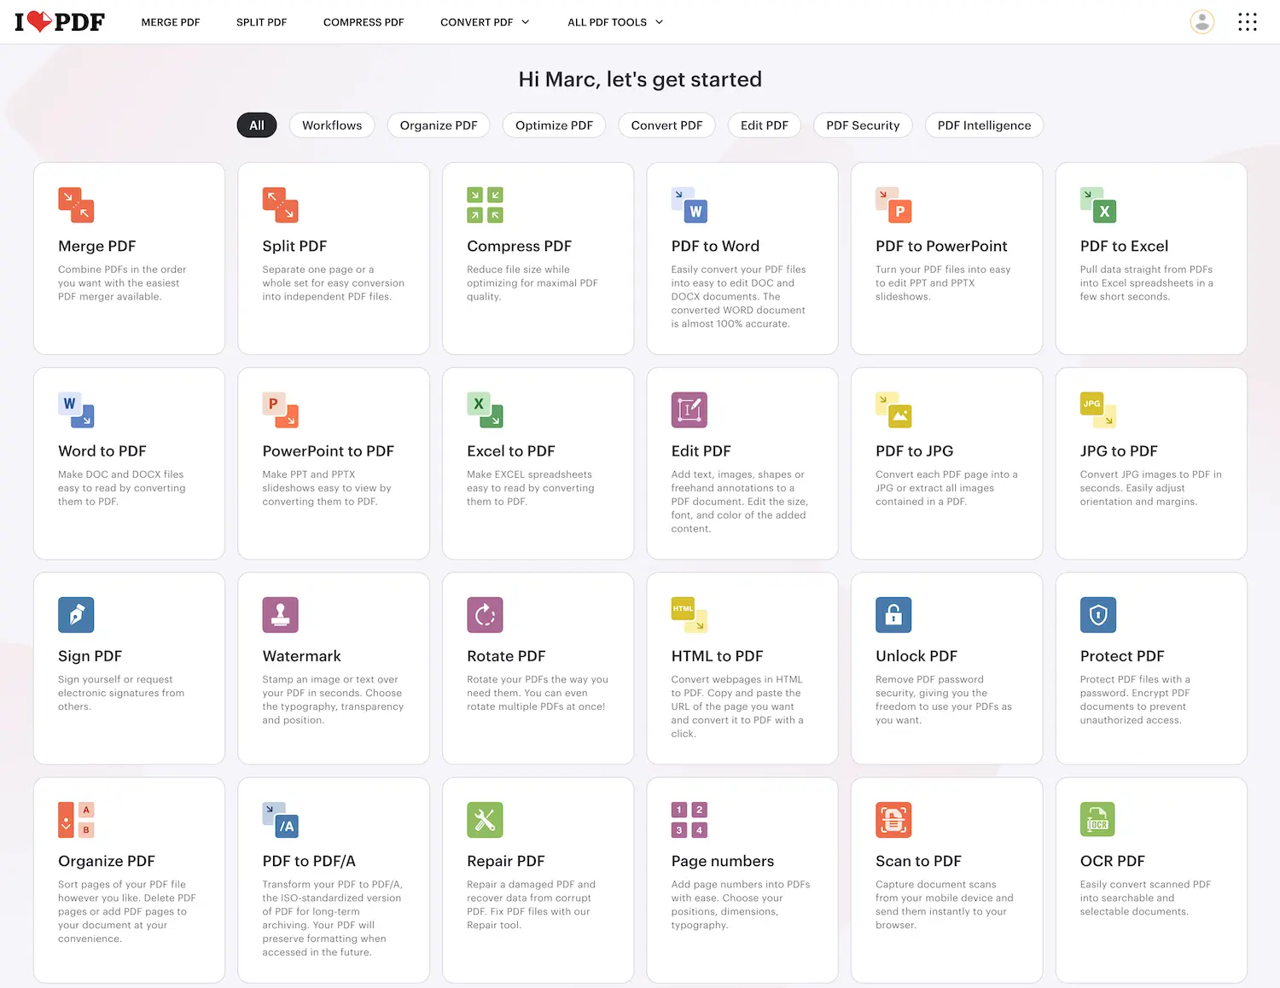Open the PDF to PDF/A icon
The image size is (1280, 988).
[x=281, y=820]
